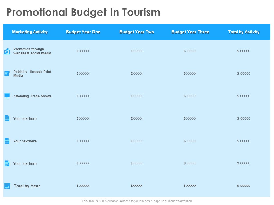Select the slide title Promotional Budget in Tourism
The width and height of the screenshot is (274, 205).
click(83, 12)
